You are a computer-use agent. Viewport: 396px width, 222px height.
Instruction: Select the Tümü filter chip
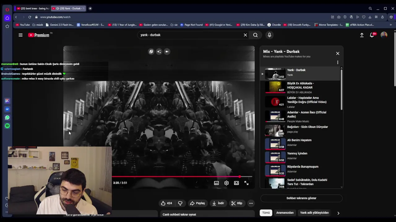click(266, 213)
